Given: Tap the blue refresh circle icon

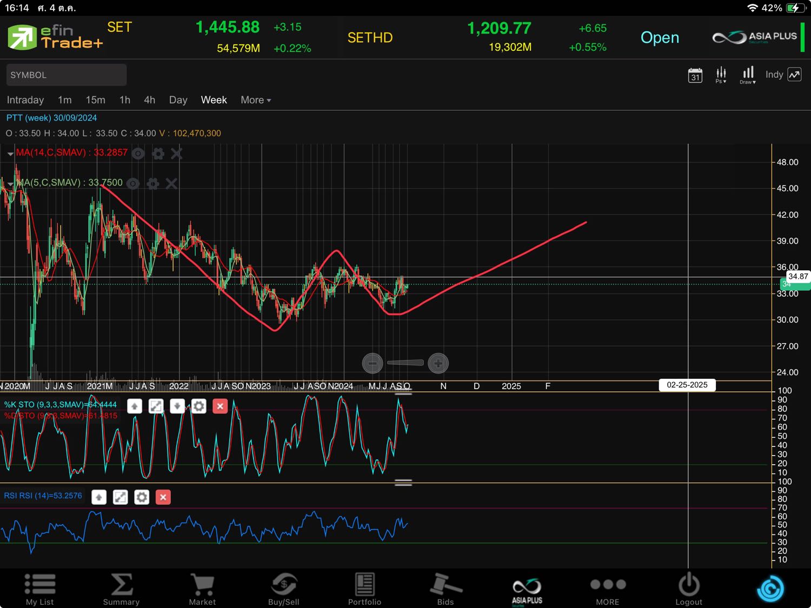Looking at the screenshot, I should (x=770, y=589).
